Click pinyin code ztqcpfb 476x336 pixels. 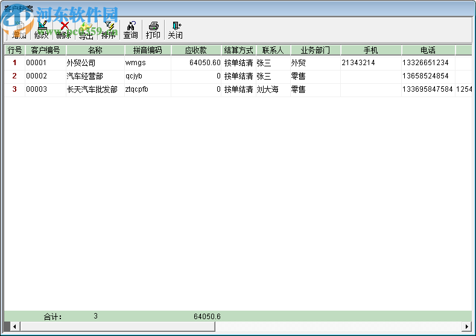pyautogui.click(x=136, y=89)
